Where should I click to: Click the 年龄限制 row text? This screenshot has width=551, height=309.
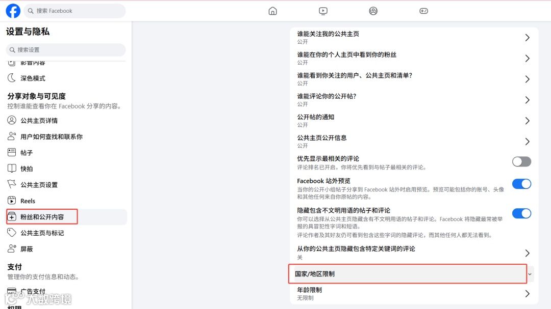(x=309, y=290)
